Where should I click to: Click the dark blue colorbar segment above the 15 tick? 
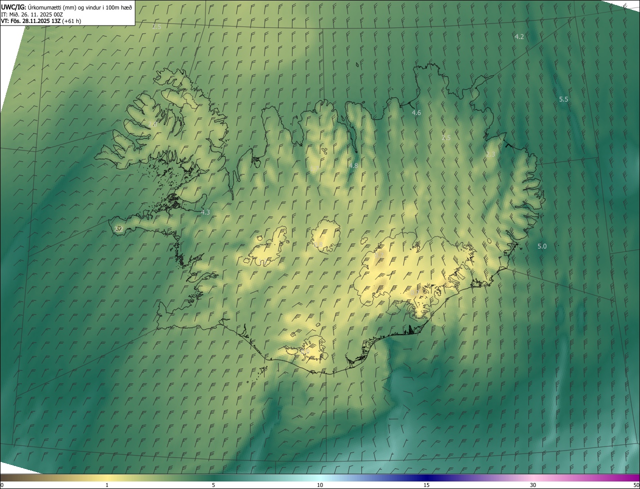[x=426, y=477]
